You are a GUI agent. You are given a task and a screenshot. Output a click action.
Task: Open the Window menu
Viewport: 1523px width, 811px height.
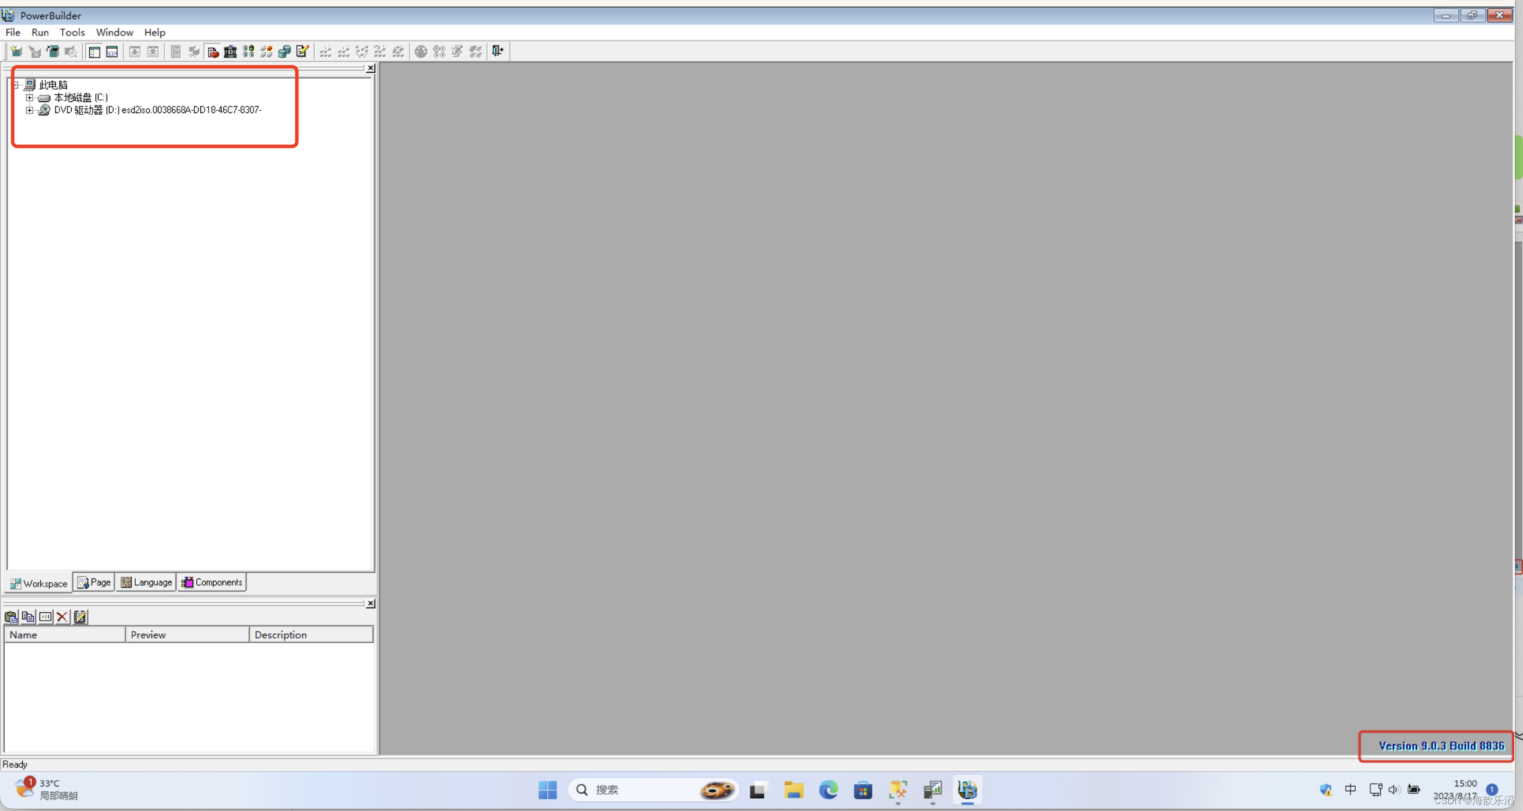click(x=114, y=33)
